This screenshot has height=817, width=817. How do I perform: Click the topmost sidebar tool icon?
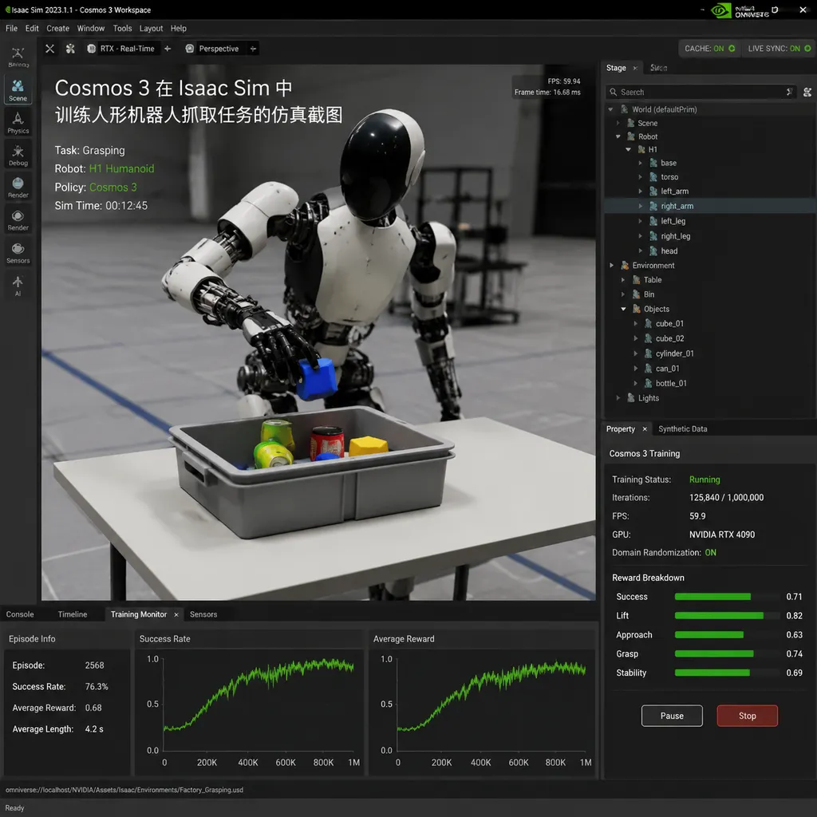pos(18,57)
